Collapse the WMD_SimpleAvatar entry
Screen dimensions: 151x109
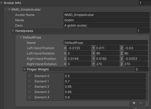click(x=9, y=9)
